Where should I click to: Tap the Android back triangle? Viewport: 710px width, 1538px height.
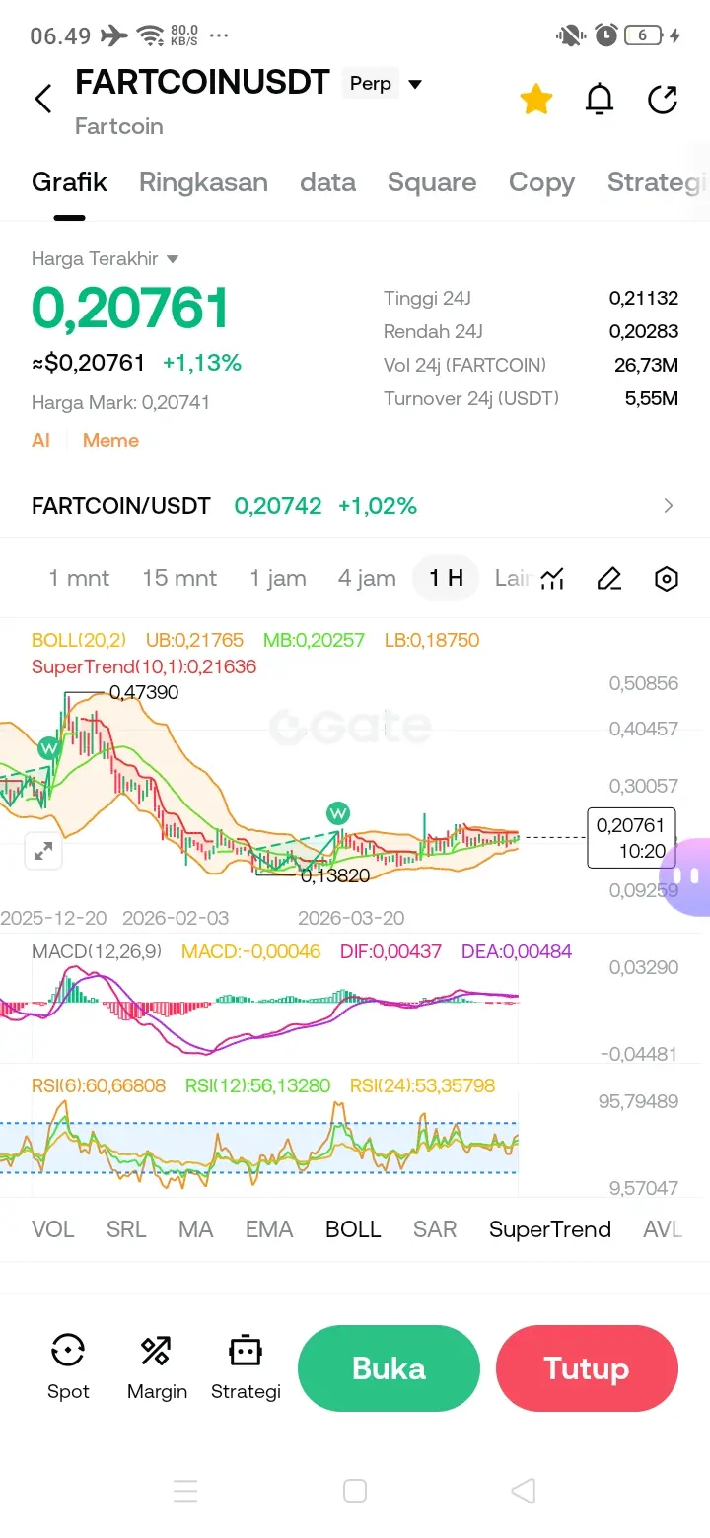524,1491
